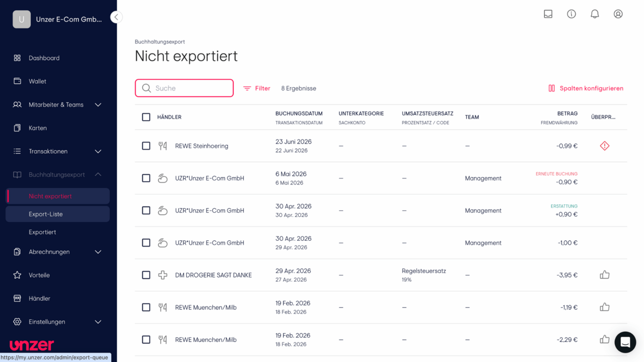Check the UZR*Unzer -1,00 € row checkbox

pyautogui.click(x=146, y=243)
